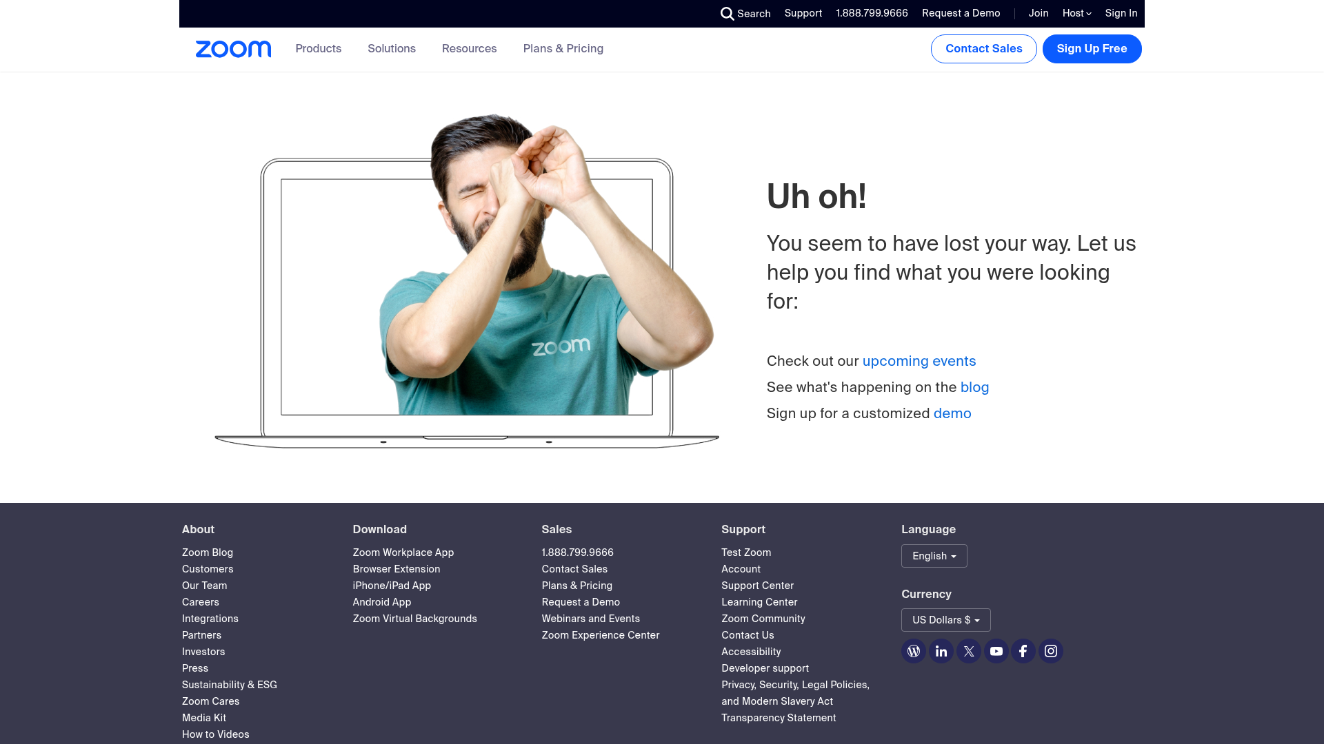Screen dimensions: 1324x744
Task: Open Investors footer link
Action: click(x=203, y=652)
